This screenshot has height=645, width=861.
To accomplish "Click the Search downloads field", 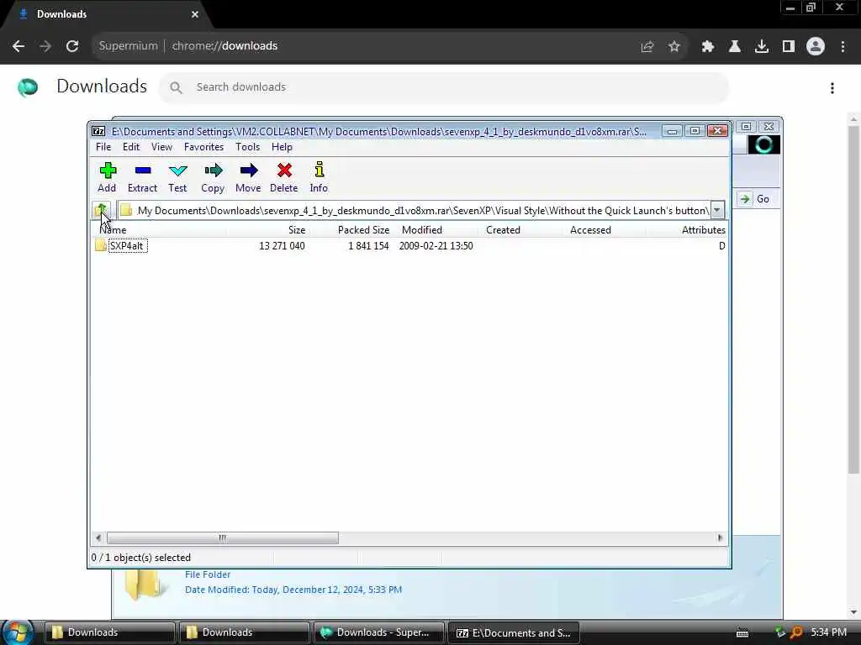I will [444, 87].
